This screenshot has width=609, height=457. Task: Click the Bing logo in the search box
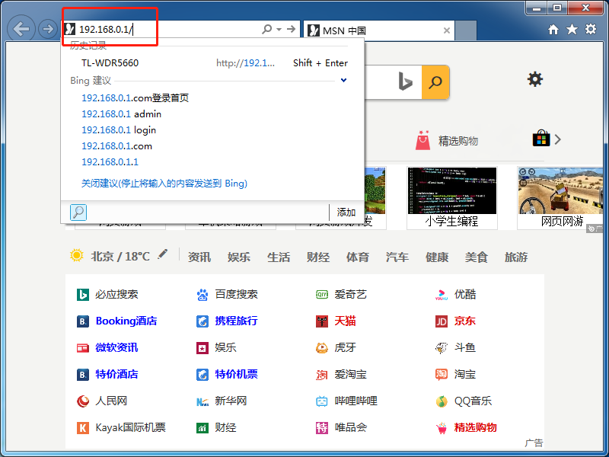(405, 82)
